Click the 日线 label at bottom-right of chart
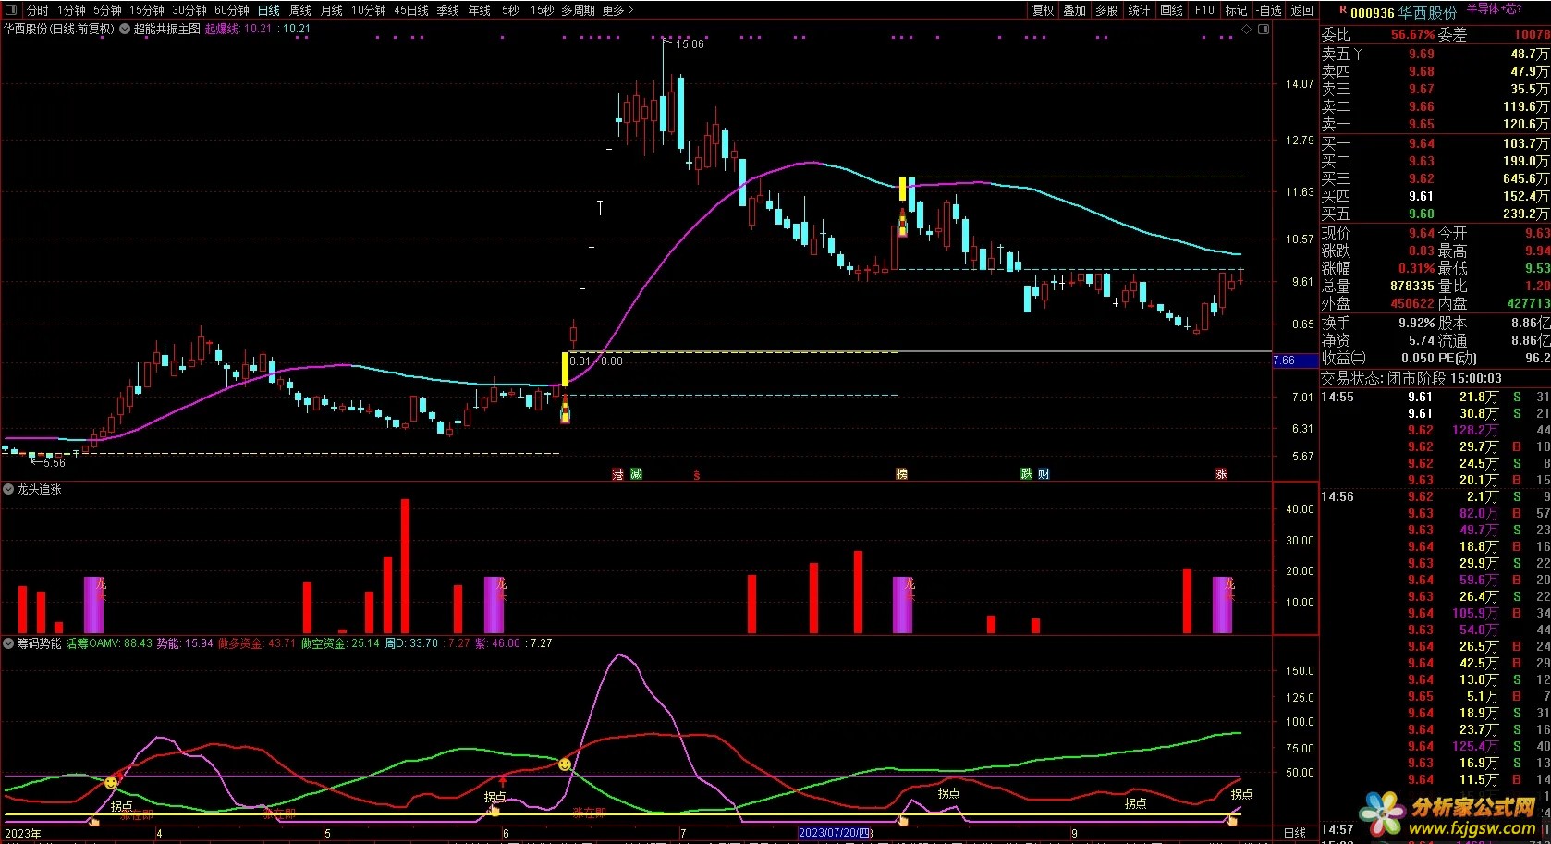 [x=1295, y=833]
